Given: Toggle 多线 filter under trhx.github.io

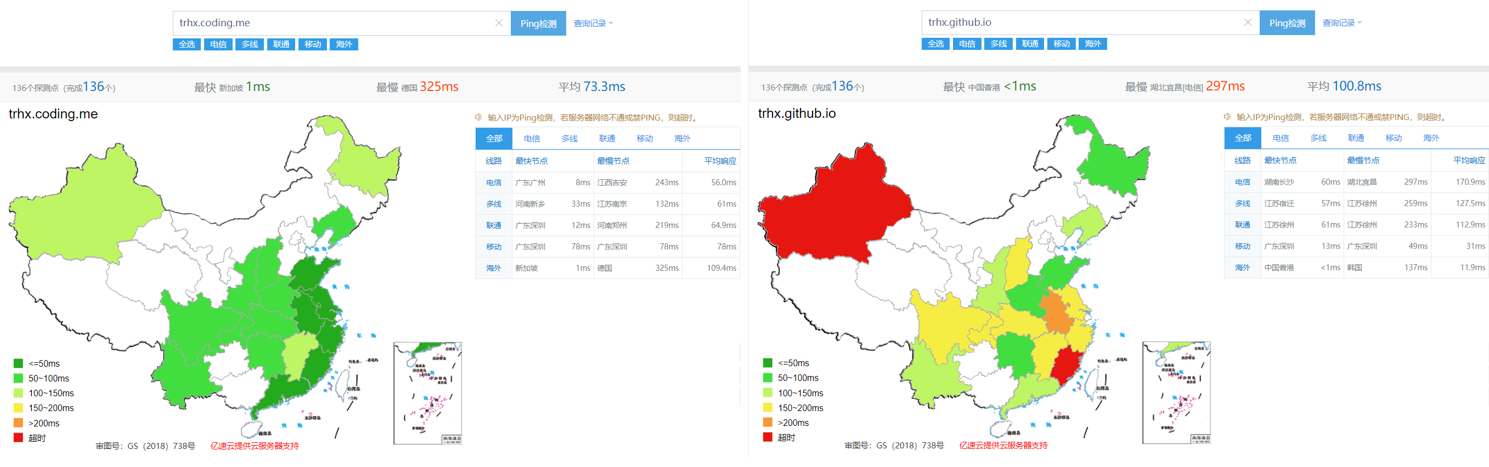Looking at the screenshot, I should [x=999, y=44].
